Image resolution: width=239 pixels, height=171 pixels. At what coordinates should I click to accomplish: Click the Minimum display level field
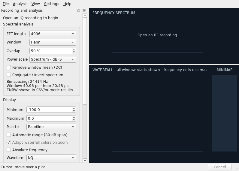[x=49, y=109]
